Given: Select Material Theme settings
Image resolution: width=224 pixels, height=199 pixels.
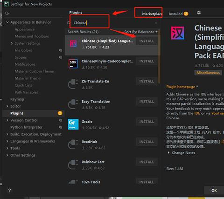Looking at the screenshot, I should (x=28, y=78).
